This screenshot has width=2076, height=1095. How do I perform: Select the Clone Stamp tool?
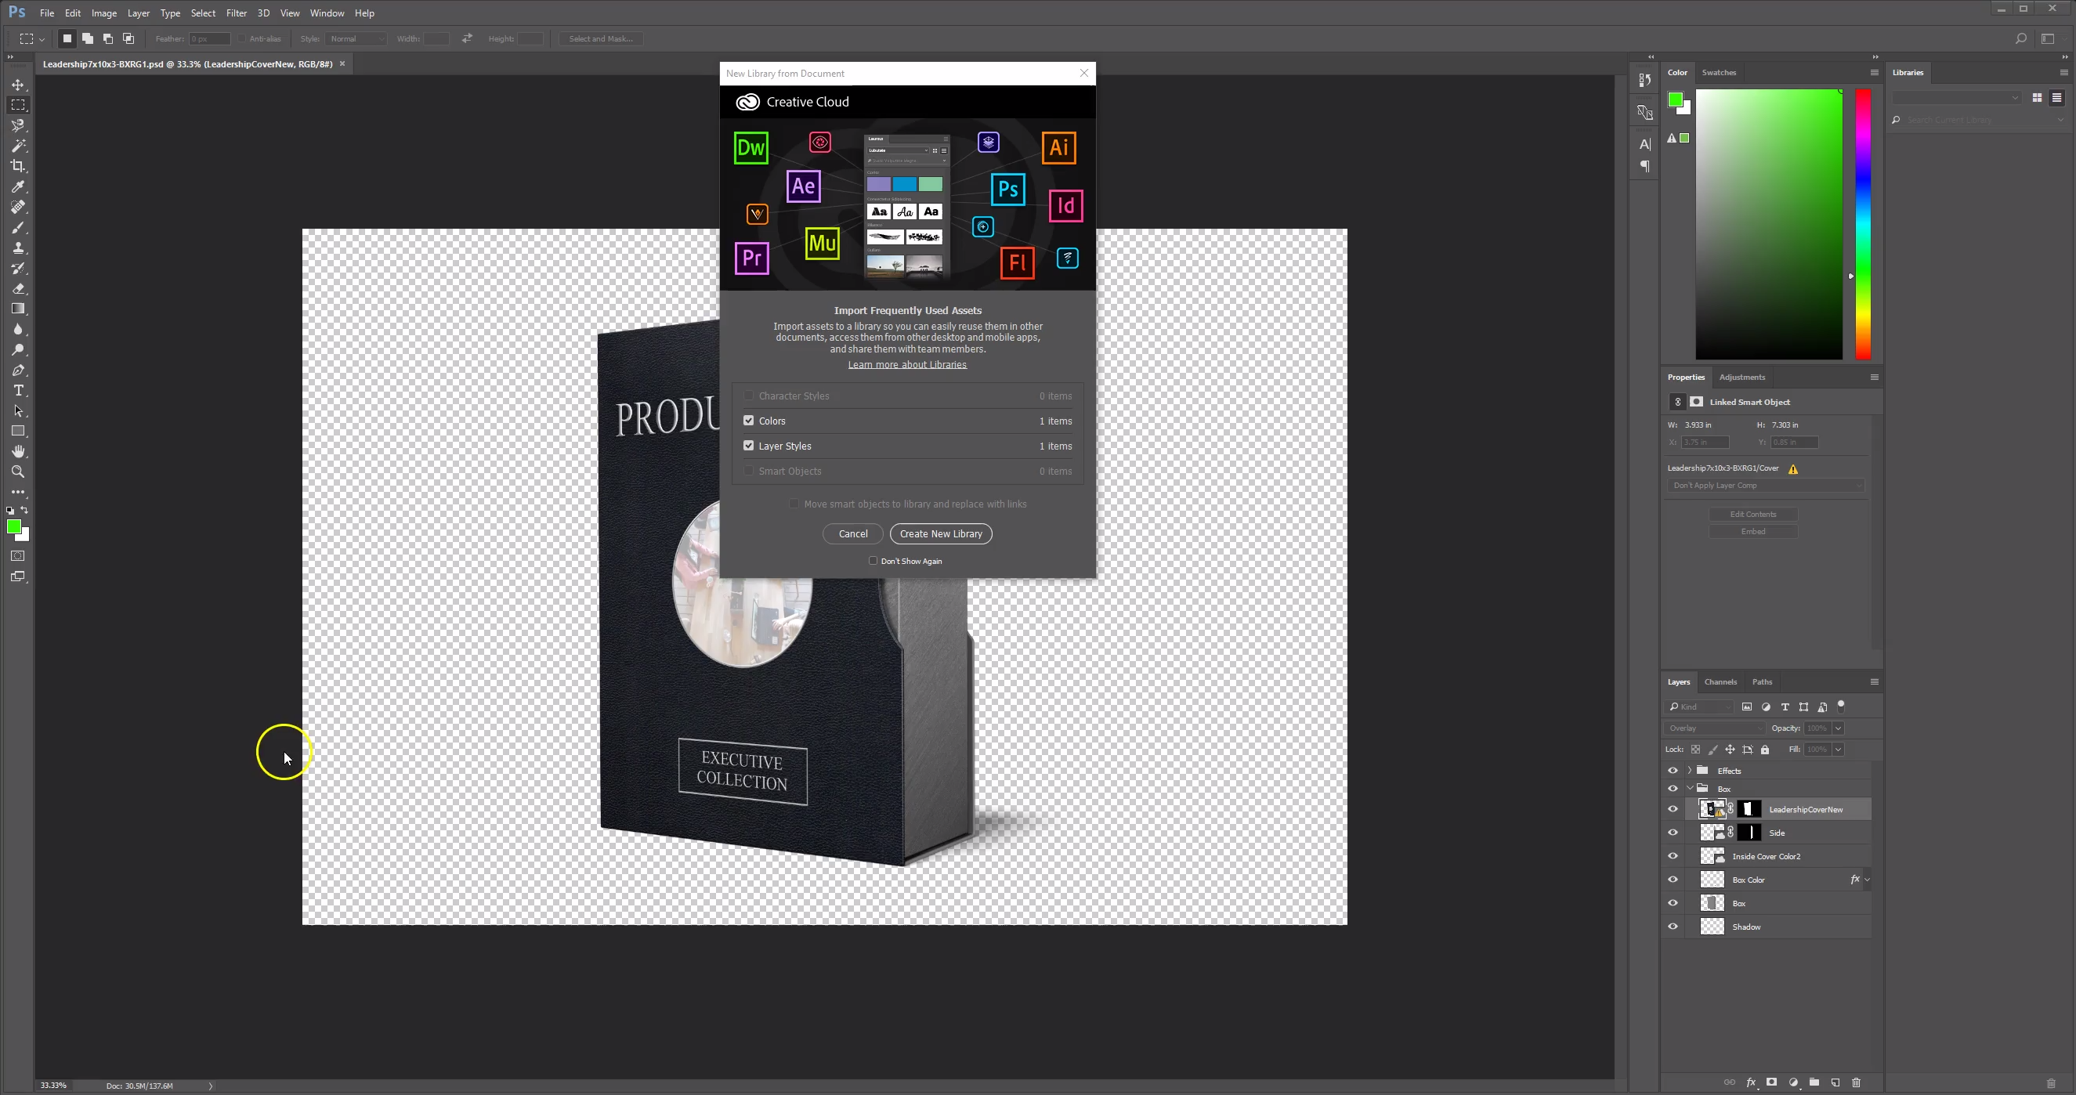coord(18,248)
